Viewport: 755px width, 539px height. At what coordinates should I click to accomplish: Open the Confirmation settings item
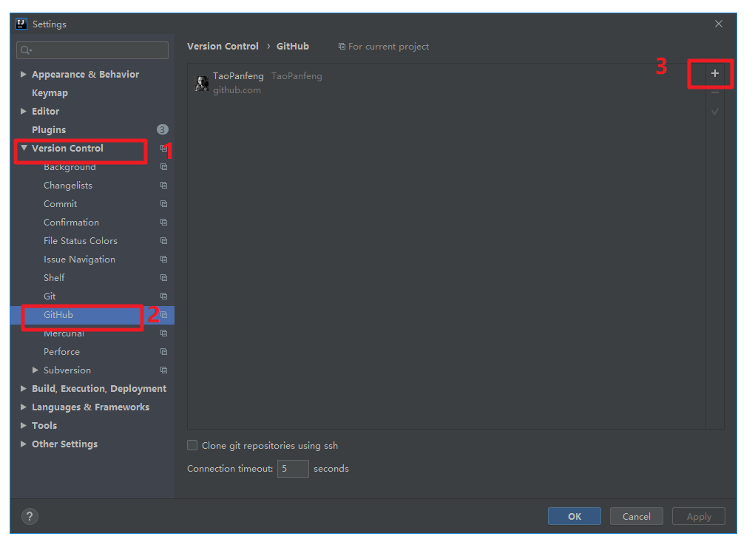tap(71, 223)
